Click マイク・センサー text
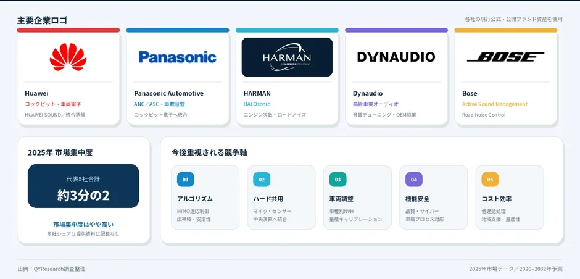Image resolution: width=580 pixels, height=279 pixels. coord(272,211)
